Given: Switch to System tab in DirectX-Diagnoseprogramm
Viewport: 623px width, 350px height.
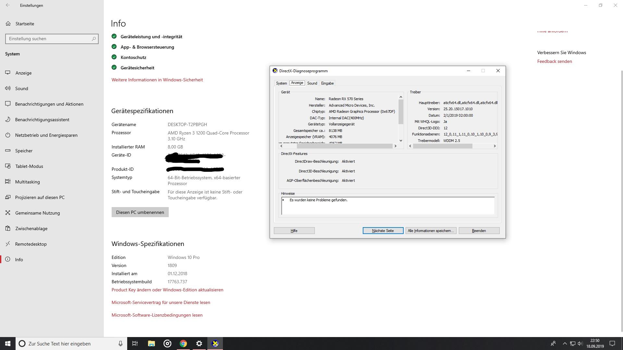Looking at the screenshot, I should coord(281,83).
